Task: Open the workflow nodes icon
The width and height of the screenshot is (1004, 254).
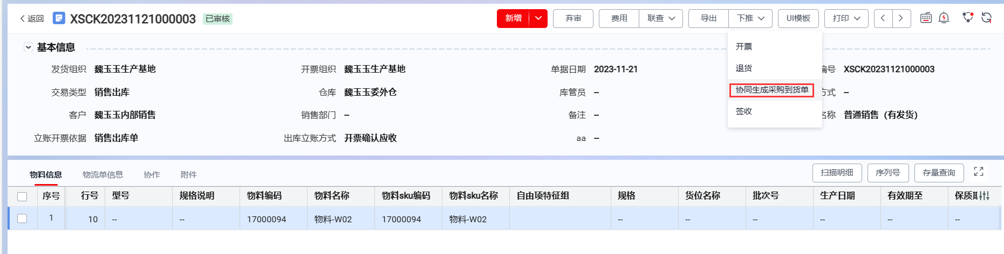Action: pyautogui.click(x=968, y=18)
